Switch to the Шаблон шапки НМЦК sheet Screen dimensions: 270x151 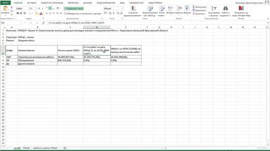click(x=45, y=148)
